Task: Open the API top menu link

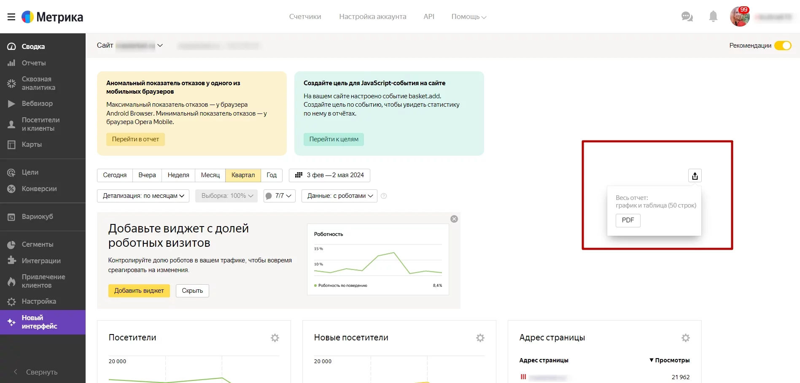Action: (429, 16)
